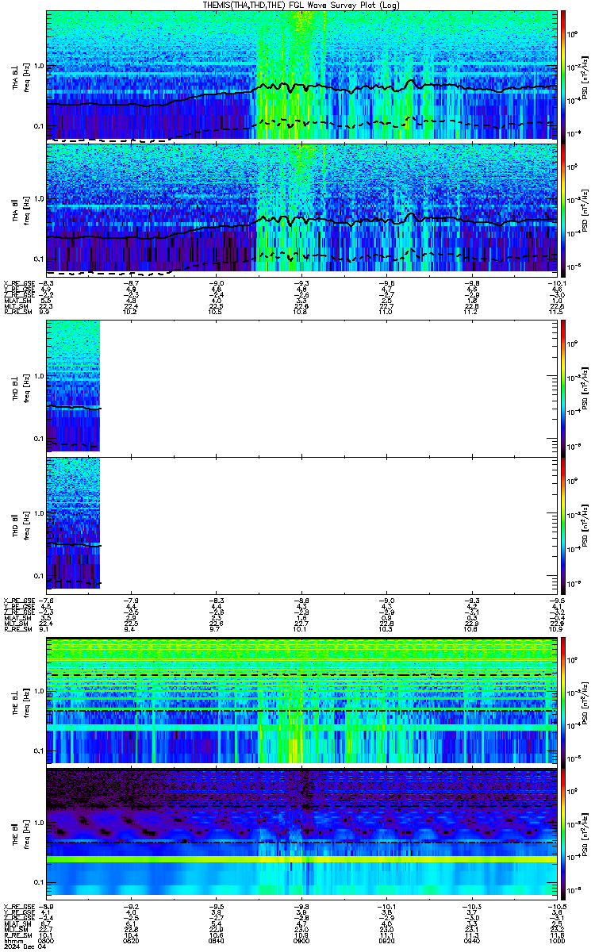This screenshot has width=595, height=952.
Task: Click the 'THA B⊥ freq [Hz]' axis label
Action: (x=20, y=75)
